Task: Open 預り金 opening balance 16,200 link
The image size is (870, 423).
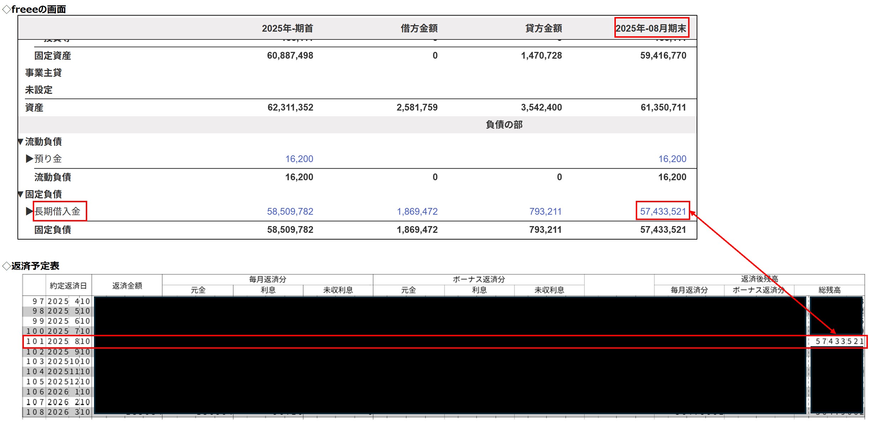Action: click(x=299, y=159)
